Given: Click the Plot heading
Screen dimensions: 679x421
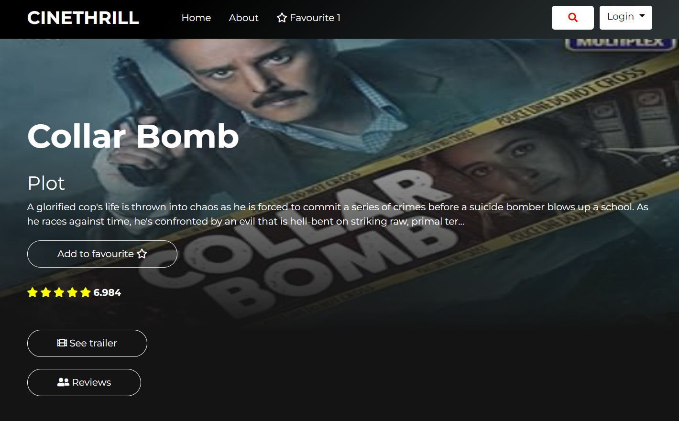Looking at the screenshot, I should point(46,183).
